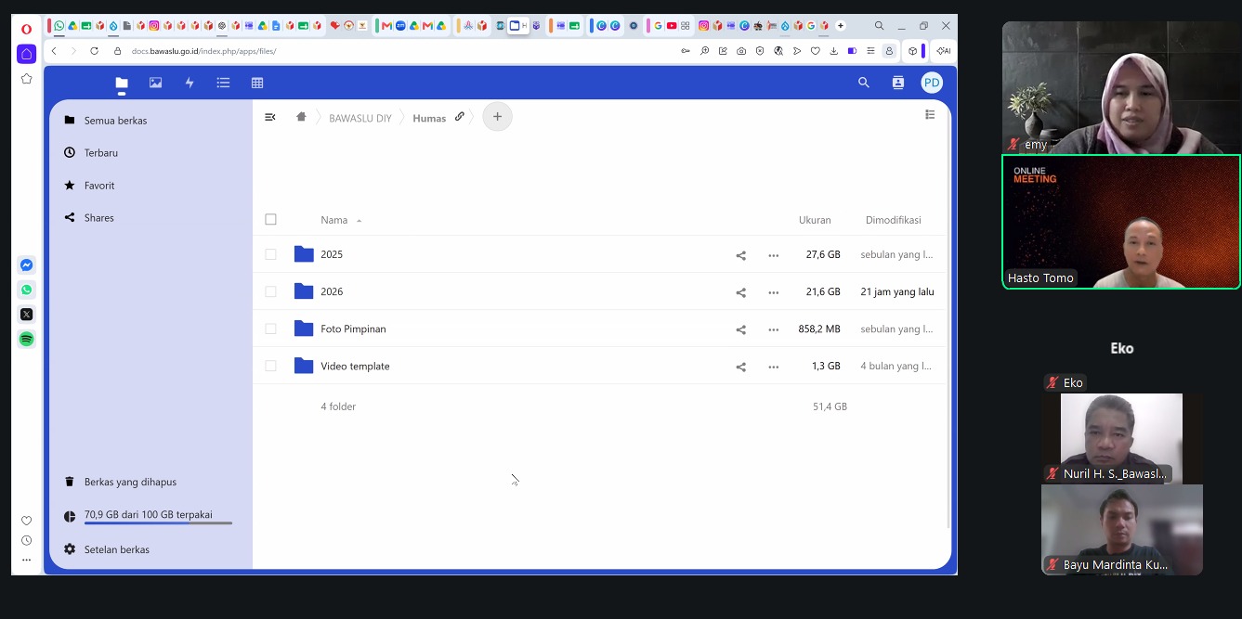
Task: Click the Nextcloud search magnifier icon
Action: [x=864, y=83]
